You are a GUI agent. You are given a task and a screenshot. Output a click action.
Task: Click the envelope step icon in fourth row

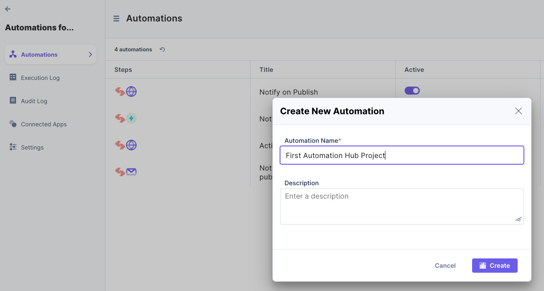[131, 171]
